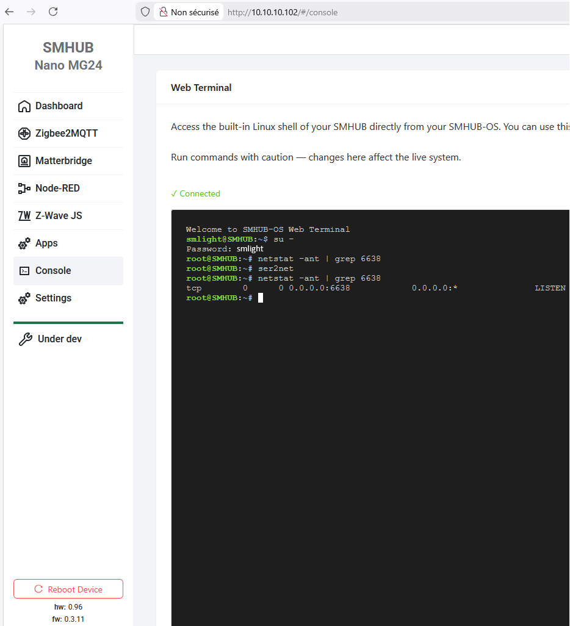This screenshot has width=570, height=626.
Task: Click the Welcome to SMHUB-OS Web Terminal line
Action: coord(268,229)
